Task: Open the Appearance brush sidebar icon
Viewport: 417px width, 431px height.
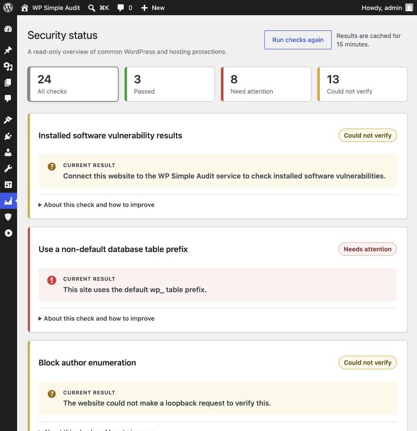Action: click(x=8, y=120)
